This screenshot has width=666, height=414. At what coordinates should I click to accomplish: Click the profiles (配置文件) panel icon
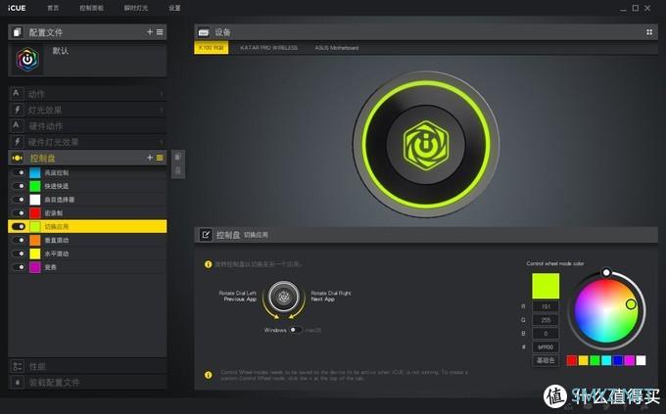click(17, 32)
